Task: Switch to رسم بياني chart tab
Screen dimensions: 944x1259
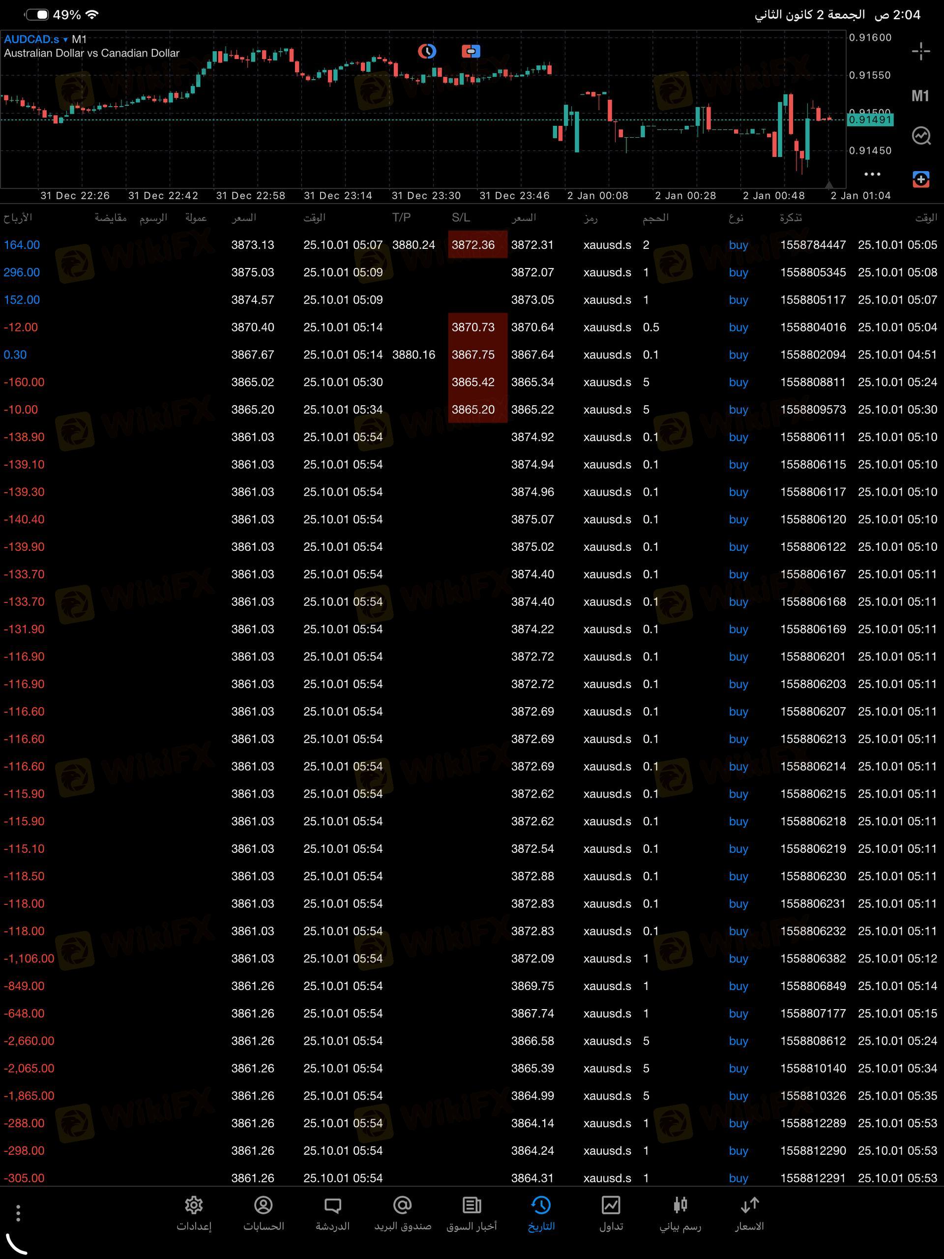Action: [680, 1213]
